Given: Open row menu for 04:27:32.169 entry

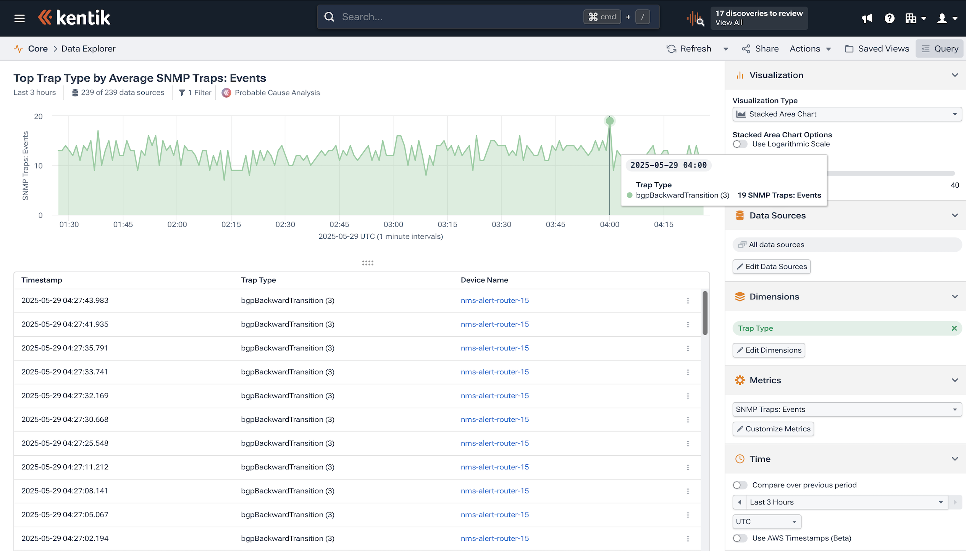Looking at the screenshot, I should tap(688, 396).
